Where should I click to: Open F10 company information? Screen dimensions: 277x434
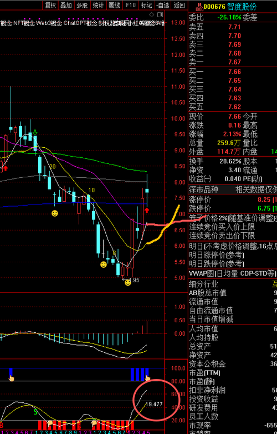(x=131, y=5)
